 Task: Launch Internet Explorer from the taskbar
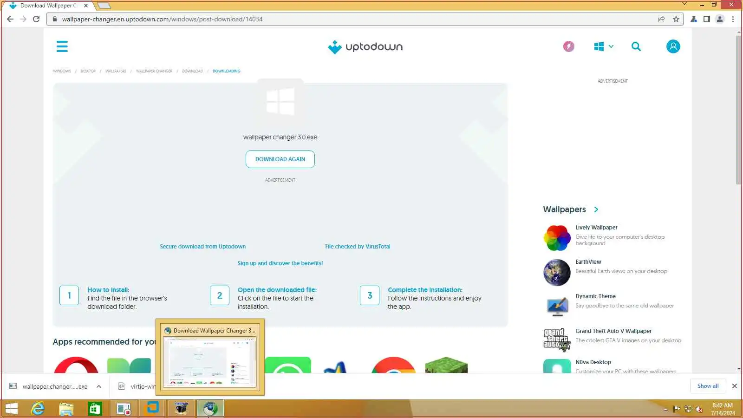38,409
